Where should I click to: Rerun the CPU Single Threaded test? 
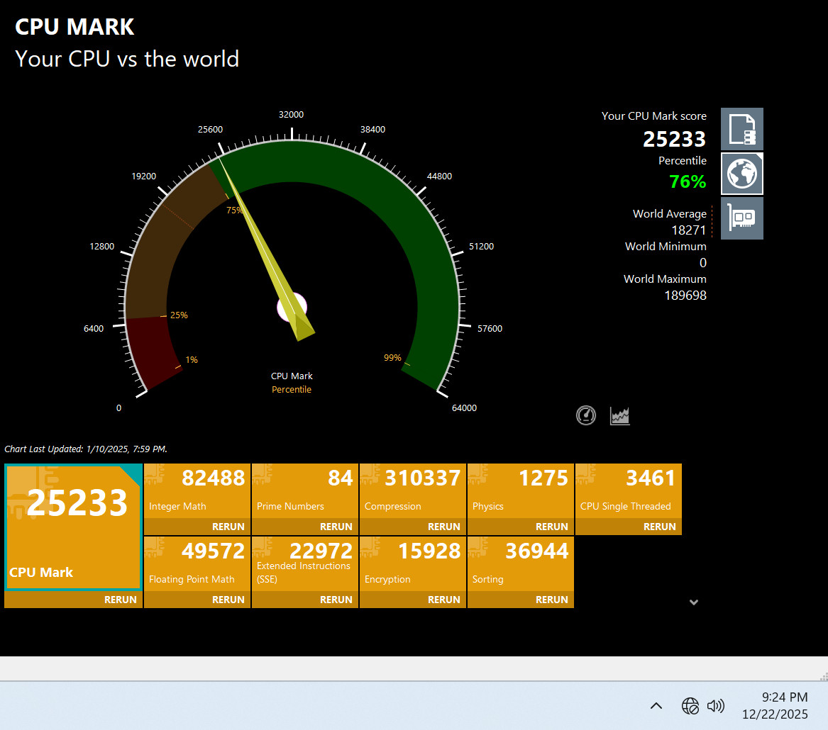659,527
